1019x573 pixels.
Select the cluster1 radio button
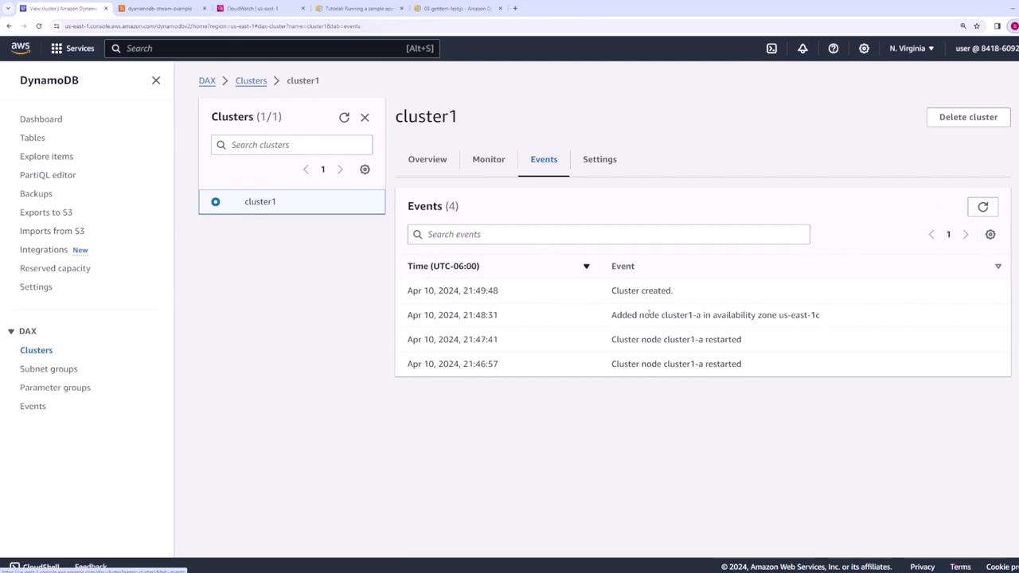coord(216,202)
